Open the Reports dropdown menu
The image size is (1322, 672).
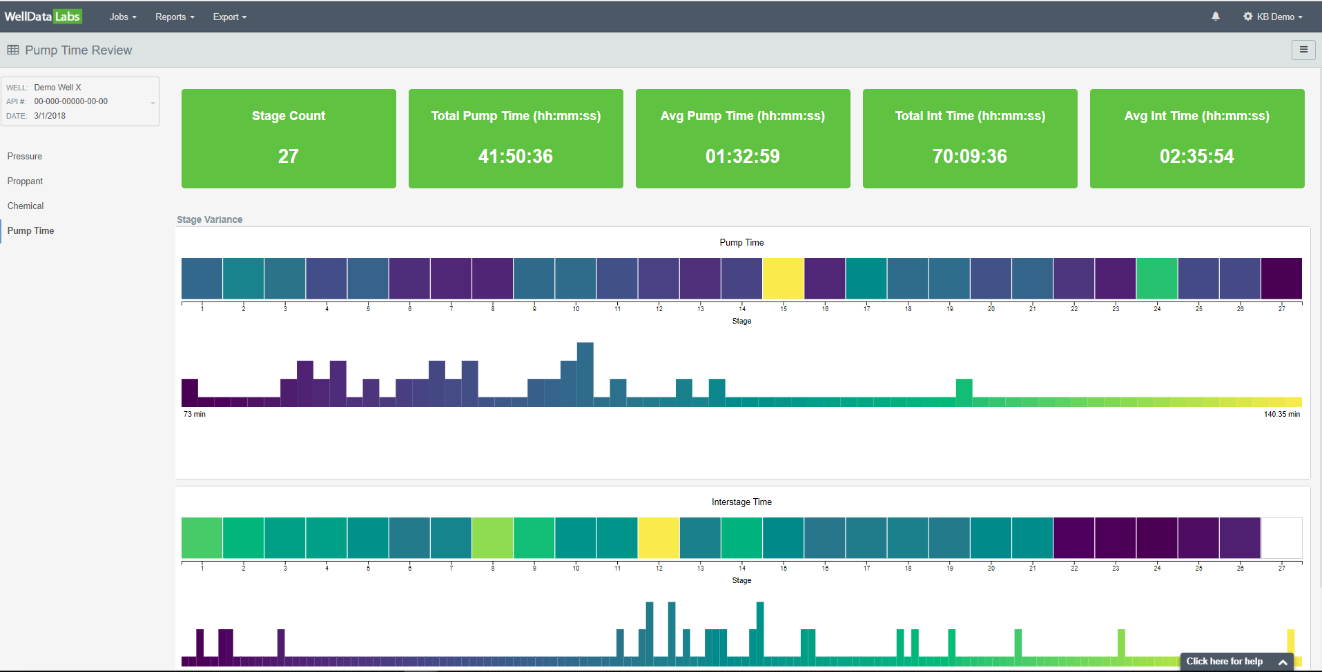(x=175, y=17)
